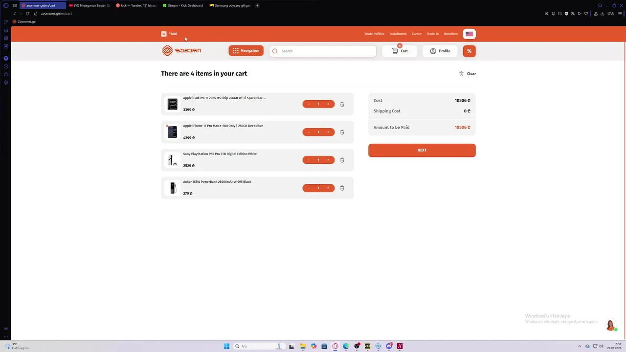The width and height of the screenshot is (626, 352).
Task: Open the browser zoom magnifier icon
Action: coord(546,14)
